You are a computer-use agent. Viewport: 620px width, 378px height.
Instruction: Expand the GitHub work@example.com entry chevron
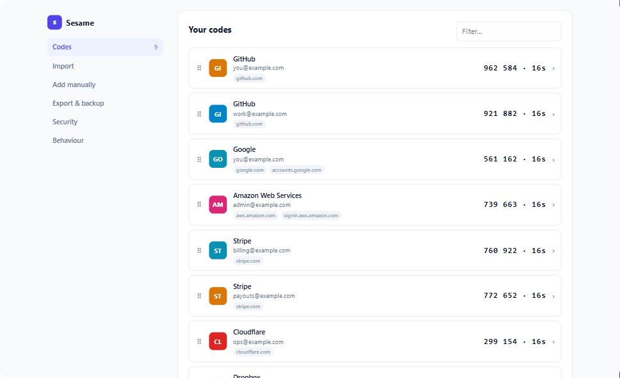click(x=553, y=114)
